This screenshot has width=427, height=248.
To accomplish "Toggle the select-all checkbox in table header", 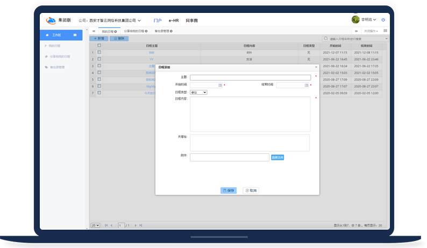I will (99, 46).
